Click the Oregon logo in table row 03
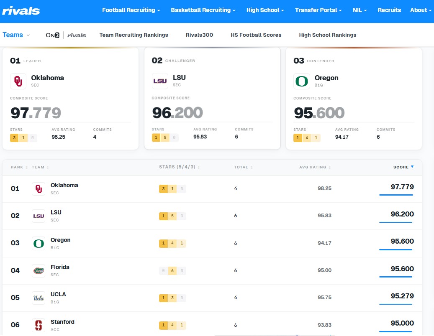 point(39,244)
